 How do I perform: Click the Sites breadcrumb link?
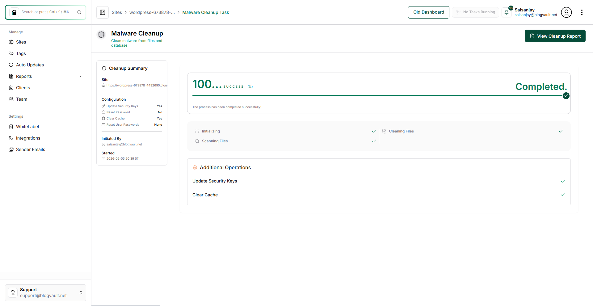[117, 12]
